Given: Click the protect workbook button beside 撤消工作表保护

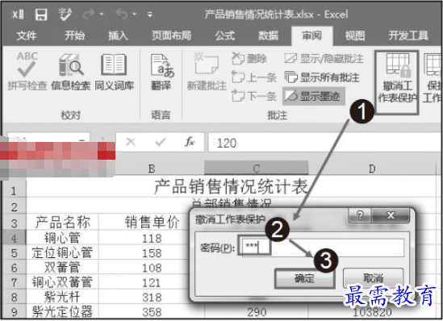Looking at the screenshot, I should click(433, 78).
